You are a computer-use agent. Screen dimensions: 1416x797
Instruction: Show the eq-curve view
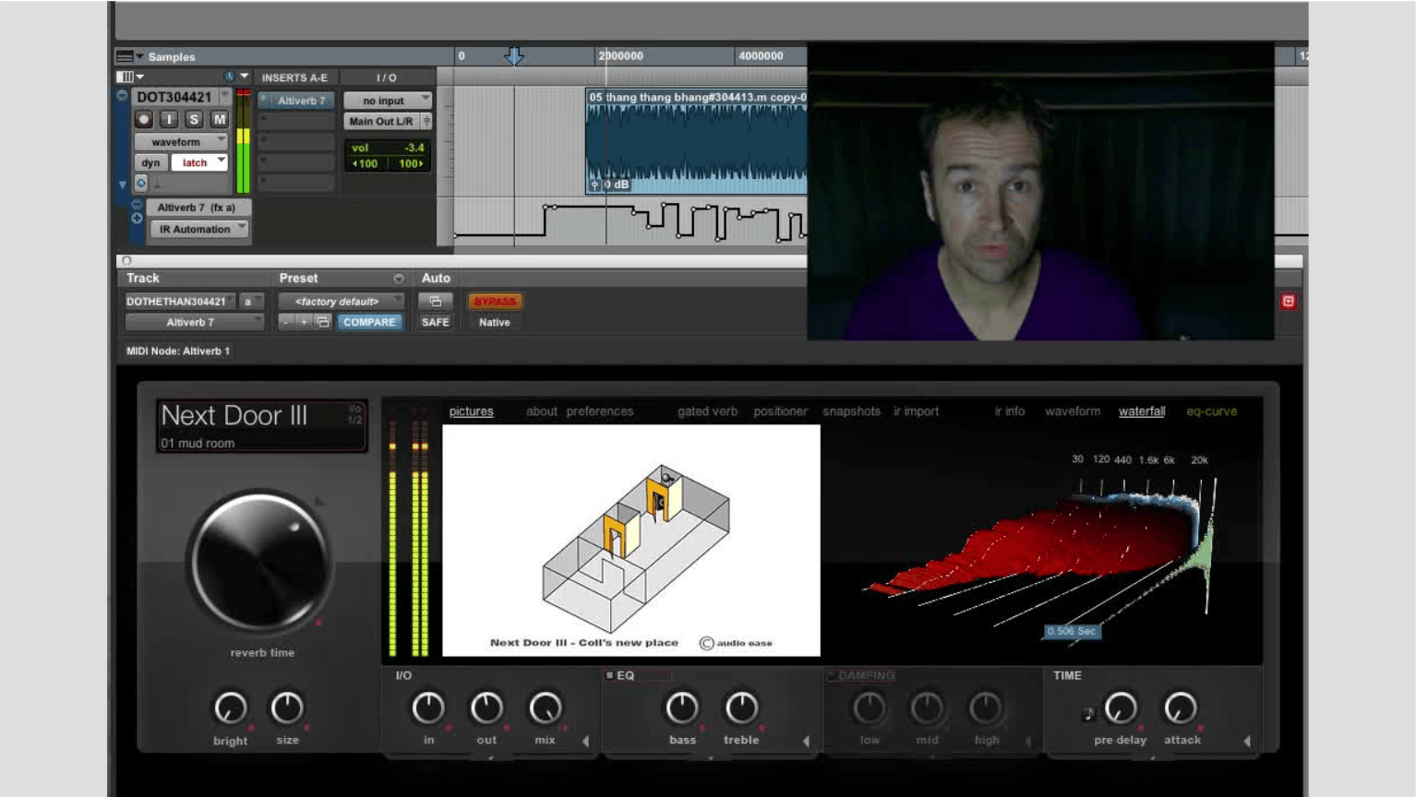1212,411
